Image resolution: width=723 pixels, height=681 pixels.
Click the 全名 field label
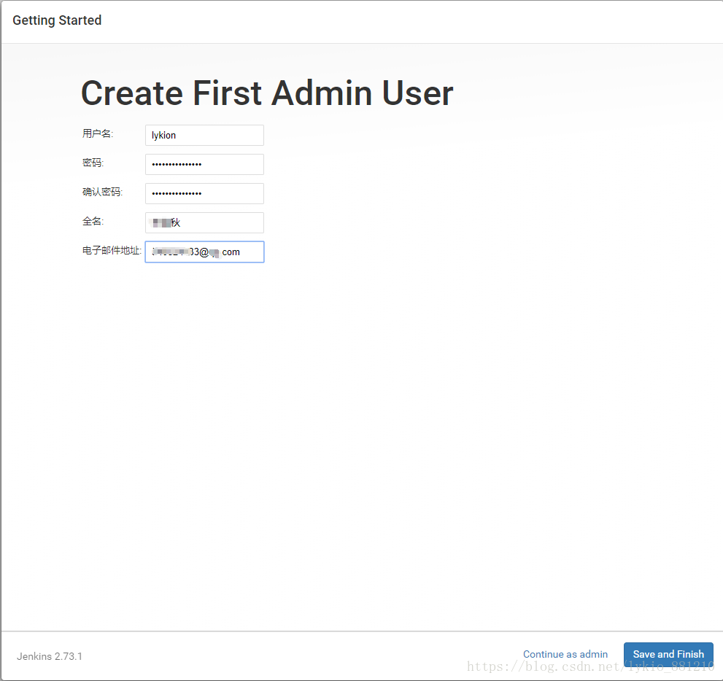pyautogui.click(x=93, y=220)
